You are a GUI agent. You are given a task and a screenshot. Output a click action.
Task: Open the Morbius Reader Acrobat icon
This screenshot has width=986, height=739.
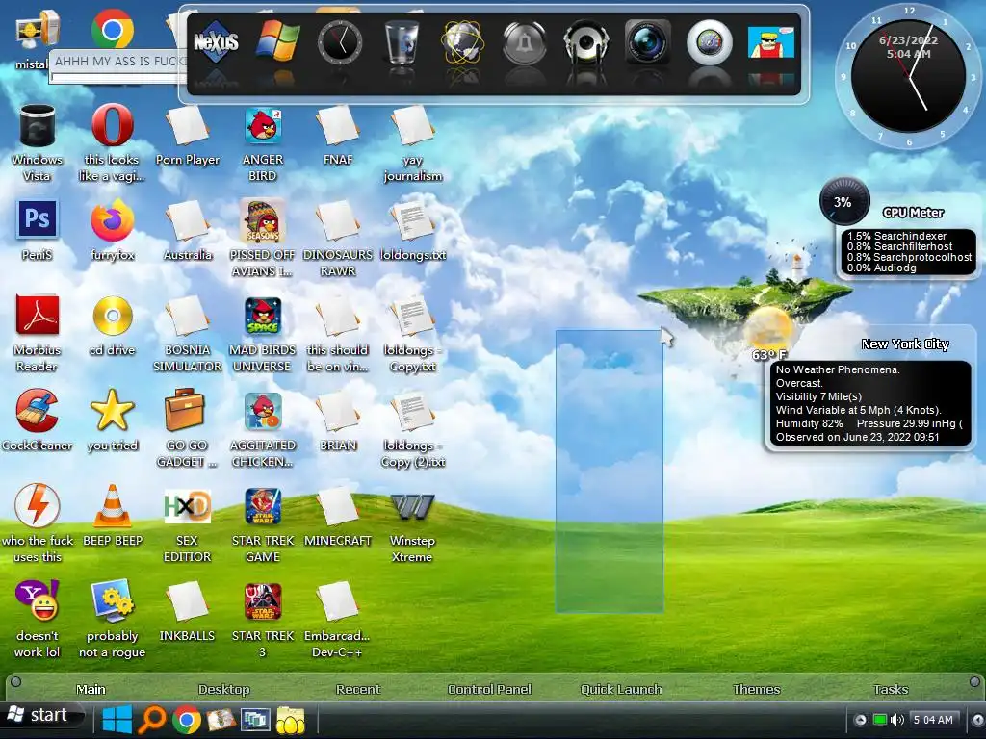point(38,315)
